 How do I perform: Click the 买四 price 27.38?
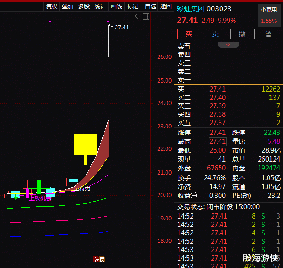pos(217,114)
